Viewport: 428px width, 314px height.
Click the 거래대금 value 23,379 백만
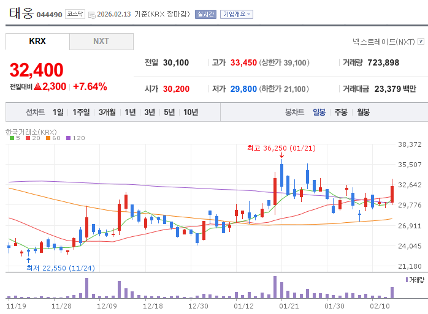pos(396,89)
